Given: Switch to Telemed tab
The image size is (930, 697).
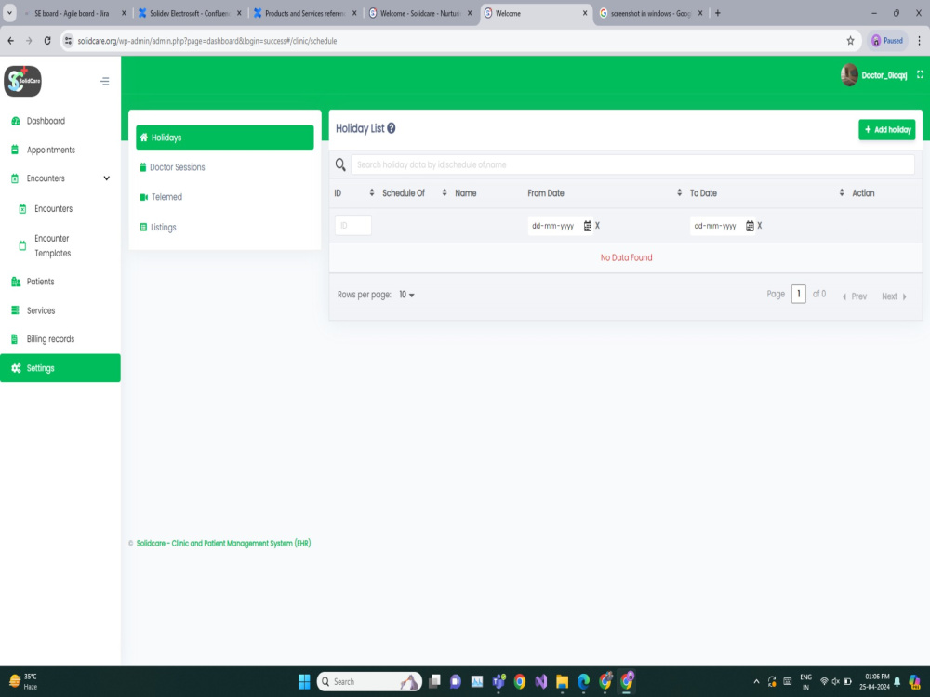Looking at the screenshot, I should 166,197.
